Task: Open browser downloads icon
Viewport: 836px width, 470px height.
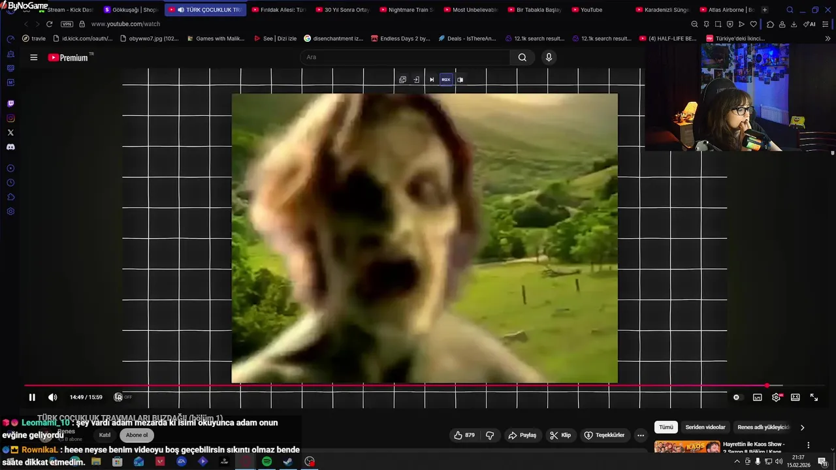Action: tap(794, 24)
